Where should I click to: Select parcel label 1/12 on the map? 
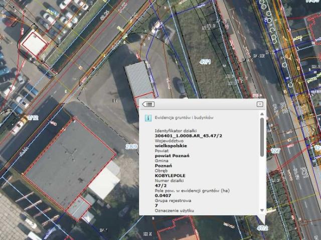pos(33,117)
